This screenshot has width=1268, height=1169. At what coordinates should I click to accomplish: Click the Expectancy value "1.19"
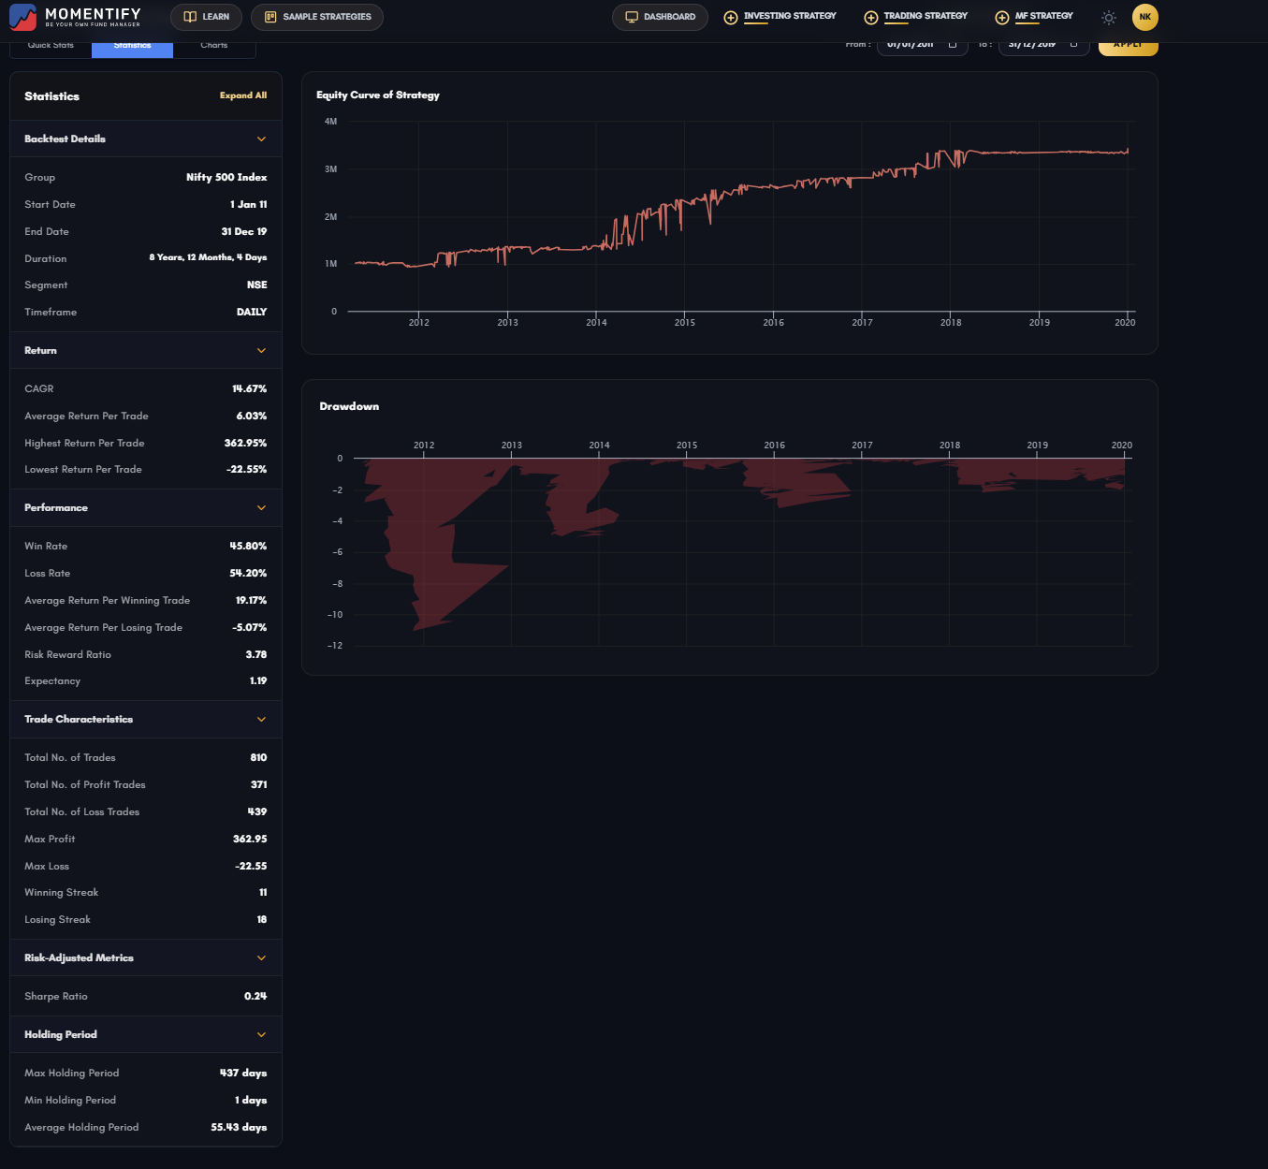[258, 680]
